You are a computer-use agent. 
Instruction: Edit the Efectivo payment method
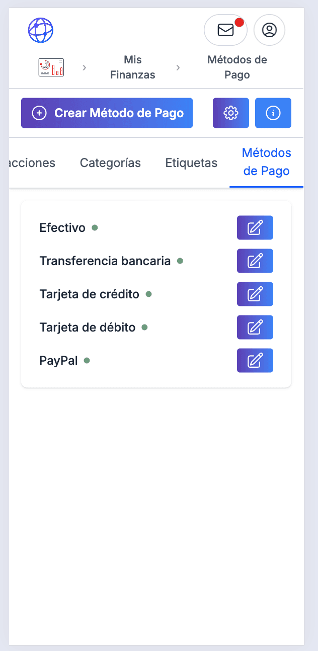click(255, 227)
